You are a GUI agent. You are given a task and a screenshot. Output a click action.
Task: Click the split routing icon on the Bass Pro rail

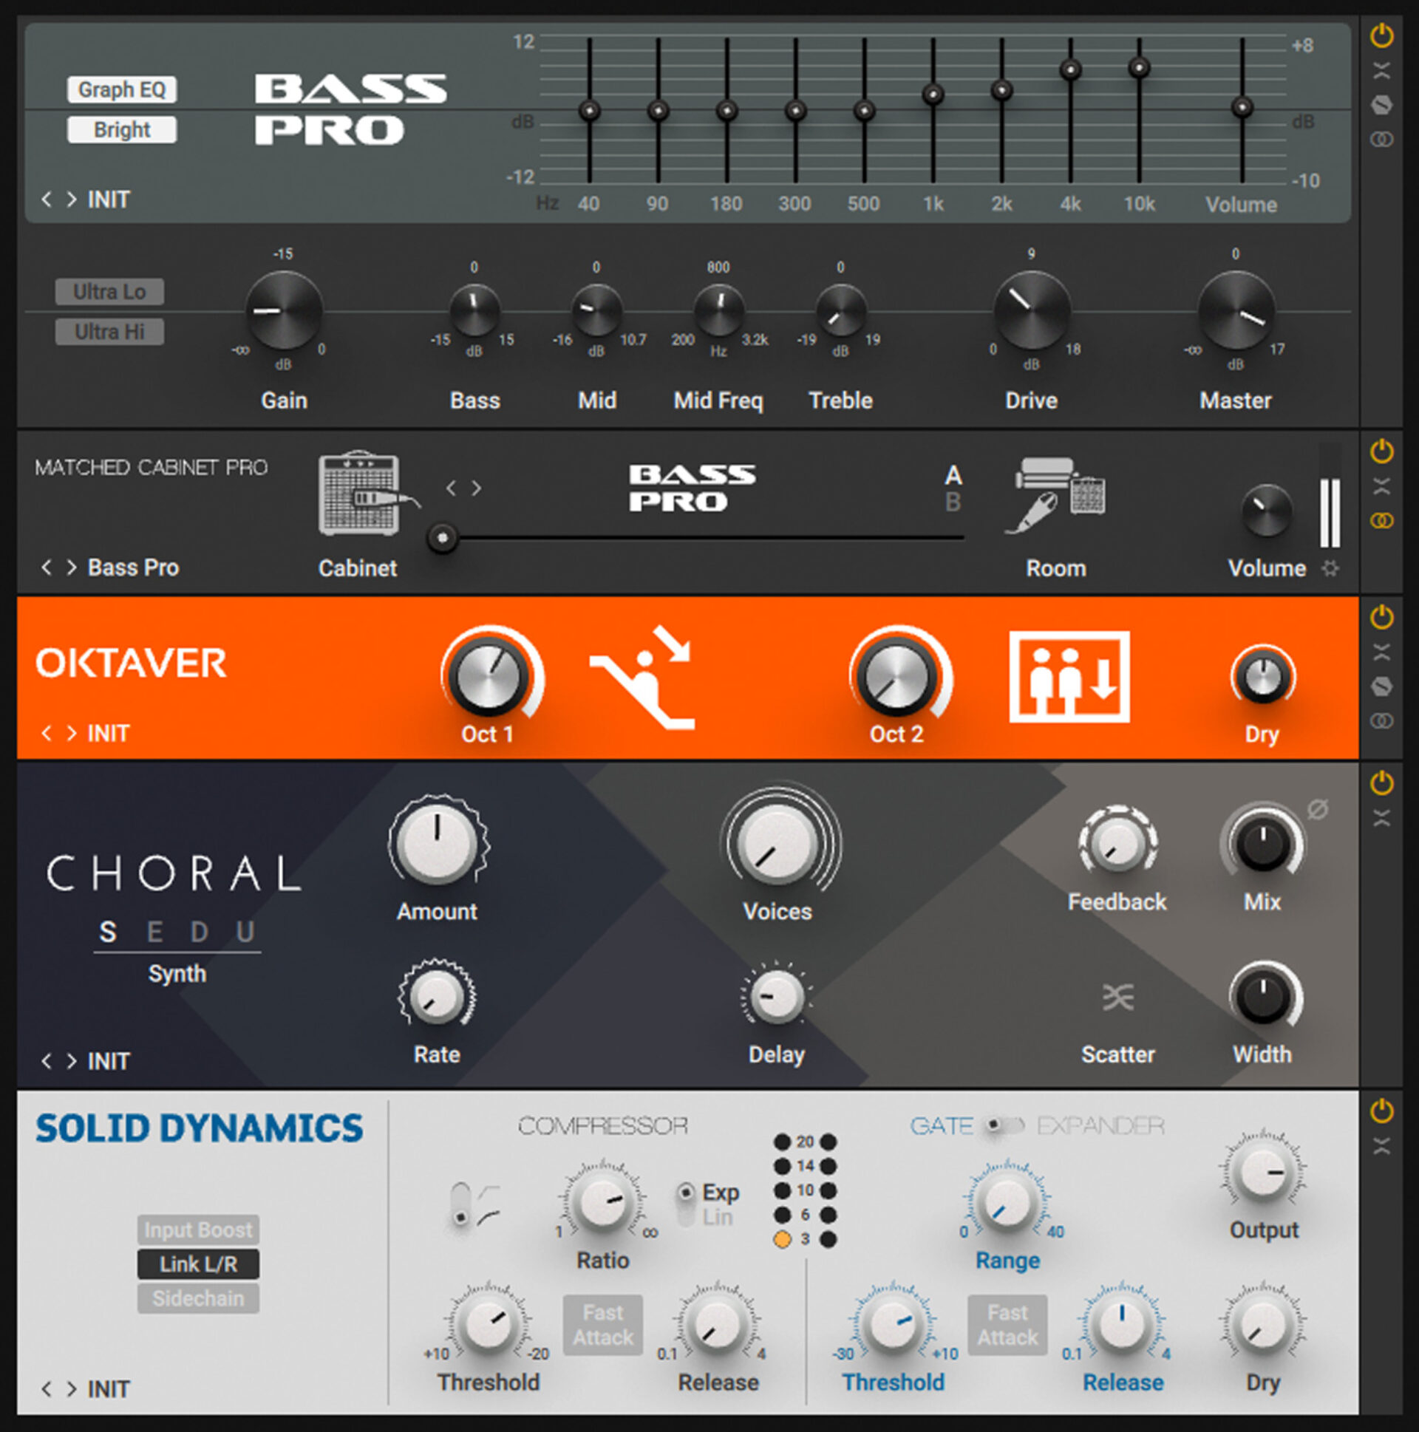pyautogui.click(x=1381, y=70)
